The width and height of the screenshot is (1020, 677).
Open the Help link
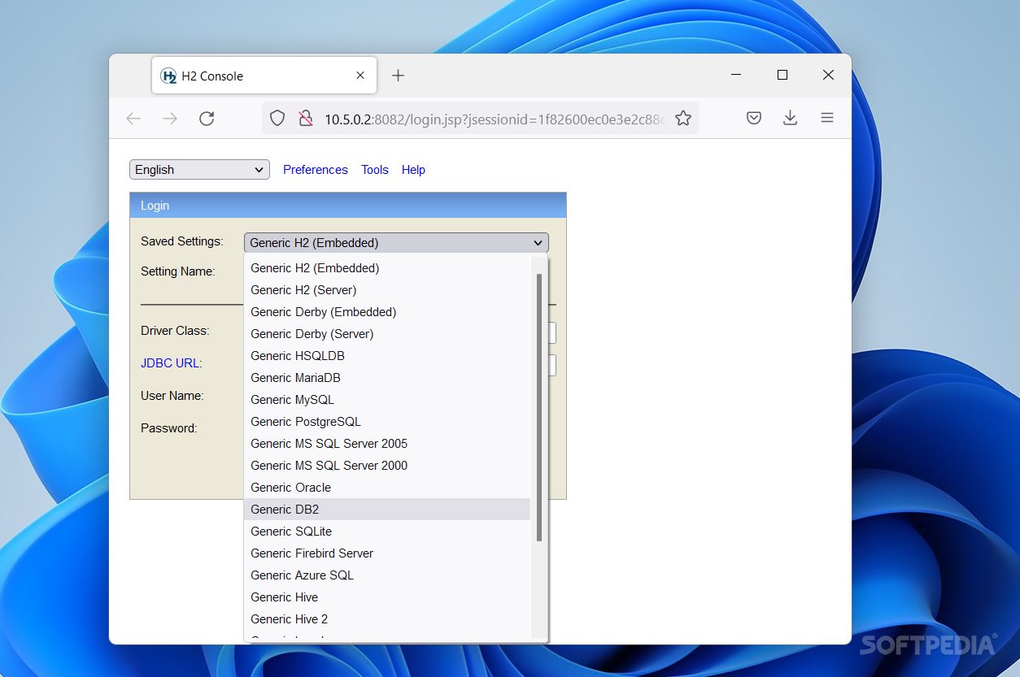click(413, 170)
